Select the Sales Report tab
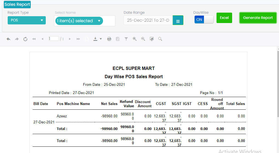The width and height of the screenshot is (279, 153). [x=17, y=4]
